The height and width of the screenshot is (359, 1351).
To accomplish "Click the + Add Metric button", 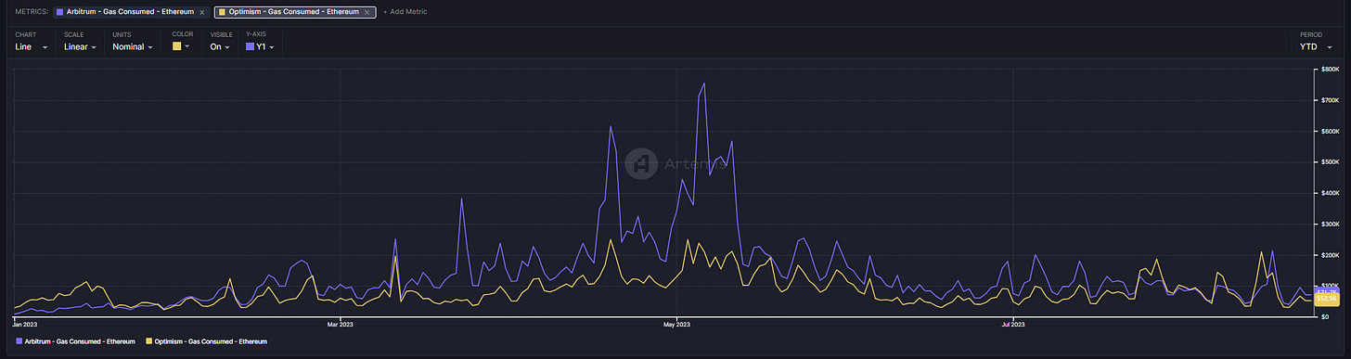I will [x=405, y=12].
